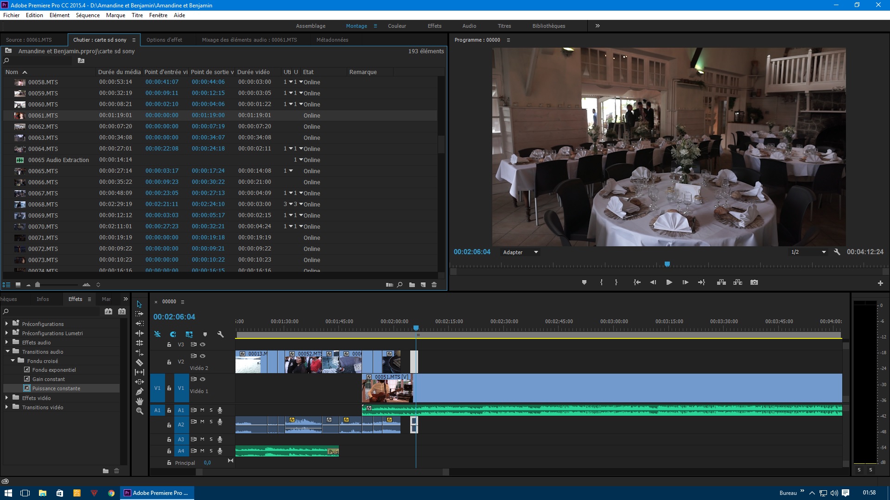Screen dimensions: 890x500
Task: Play the sequence in Program monitor
Action: 669,282
